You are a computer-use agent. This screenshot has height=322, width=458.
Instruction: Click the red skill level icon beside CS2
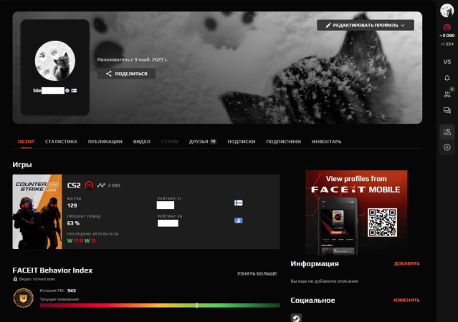pos(89,185)
